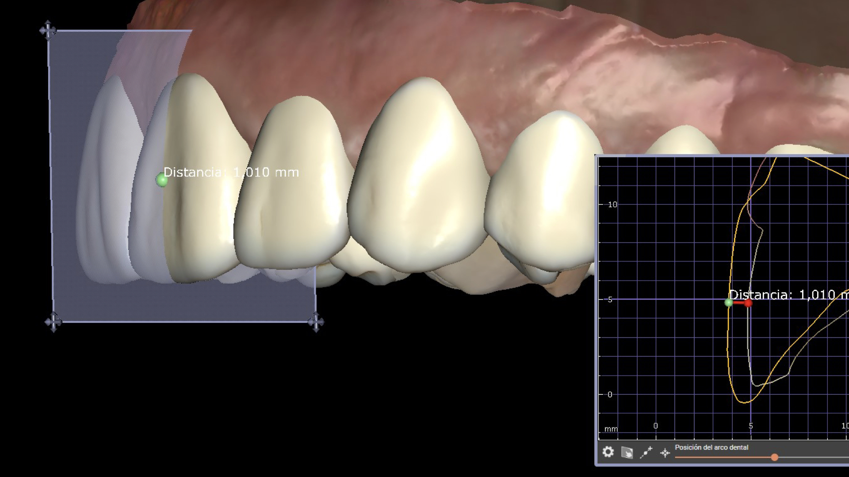Select the add measurement point tool
849x477 pixels.
click(646, 452)
